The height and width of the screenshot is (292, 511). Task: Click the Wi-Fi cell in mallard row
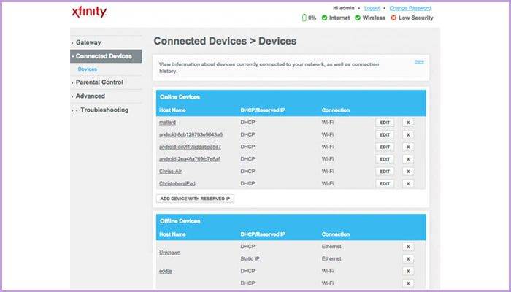coord(328,123)
